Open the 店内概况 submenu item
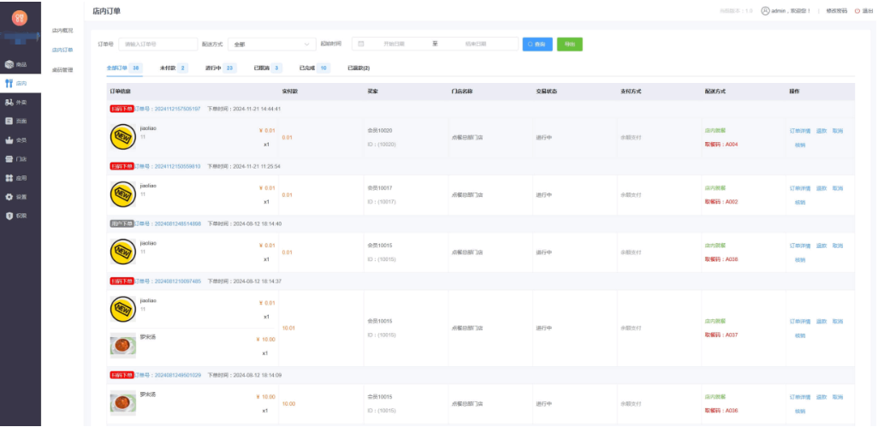878x439 pixels. [x=62, y=31]
